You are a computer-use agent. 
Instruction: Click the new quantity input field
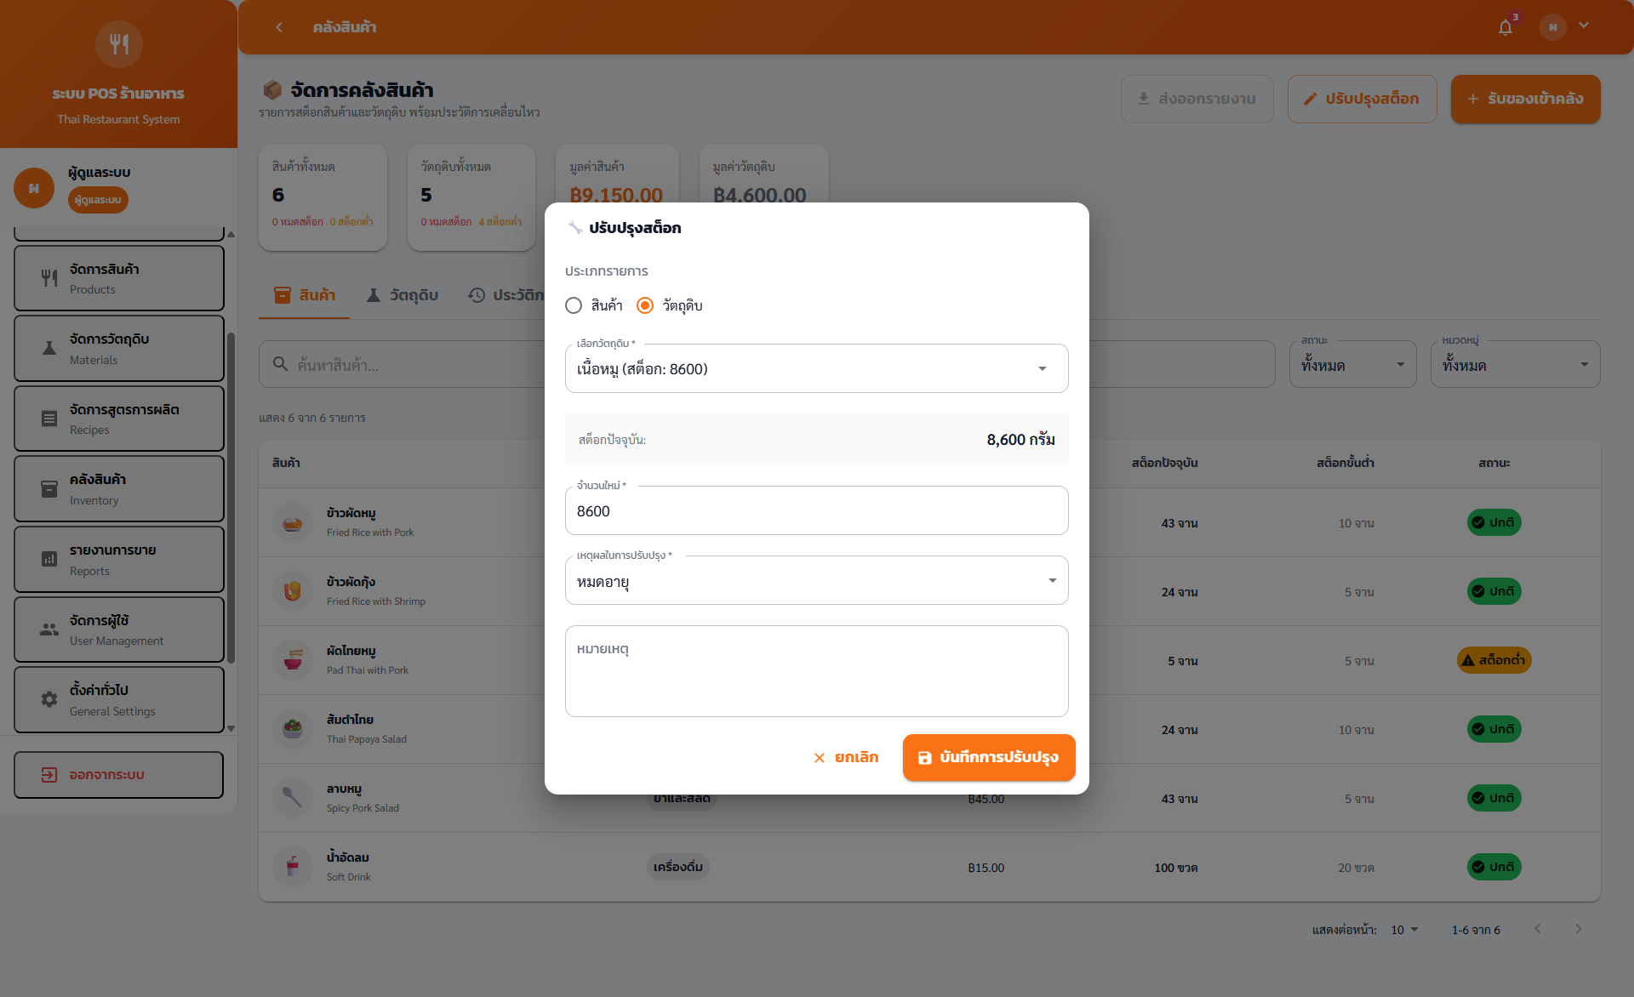coord(815,511)
